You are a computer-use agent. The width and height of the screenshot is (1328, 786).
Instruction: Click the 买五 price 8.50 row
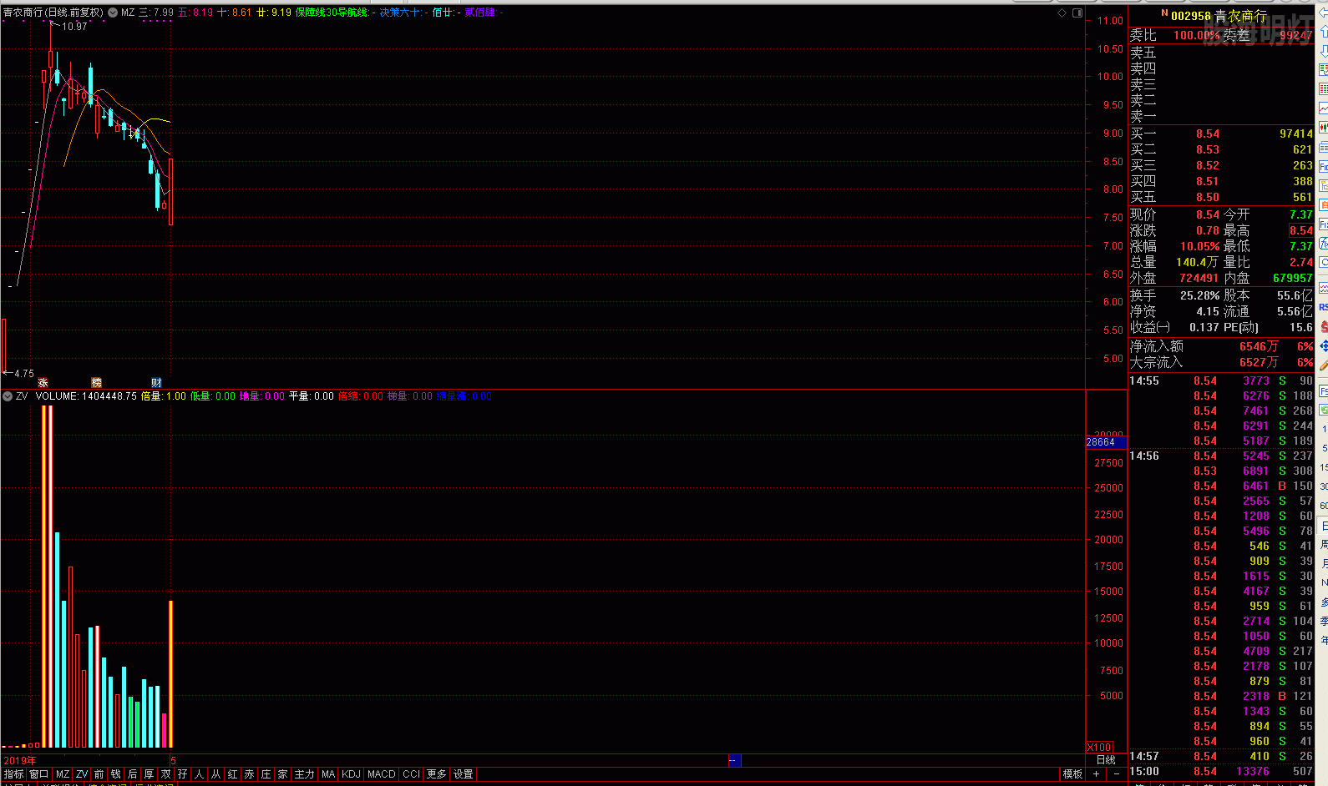[x=1221, y=197]
